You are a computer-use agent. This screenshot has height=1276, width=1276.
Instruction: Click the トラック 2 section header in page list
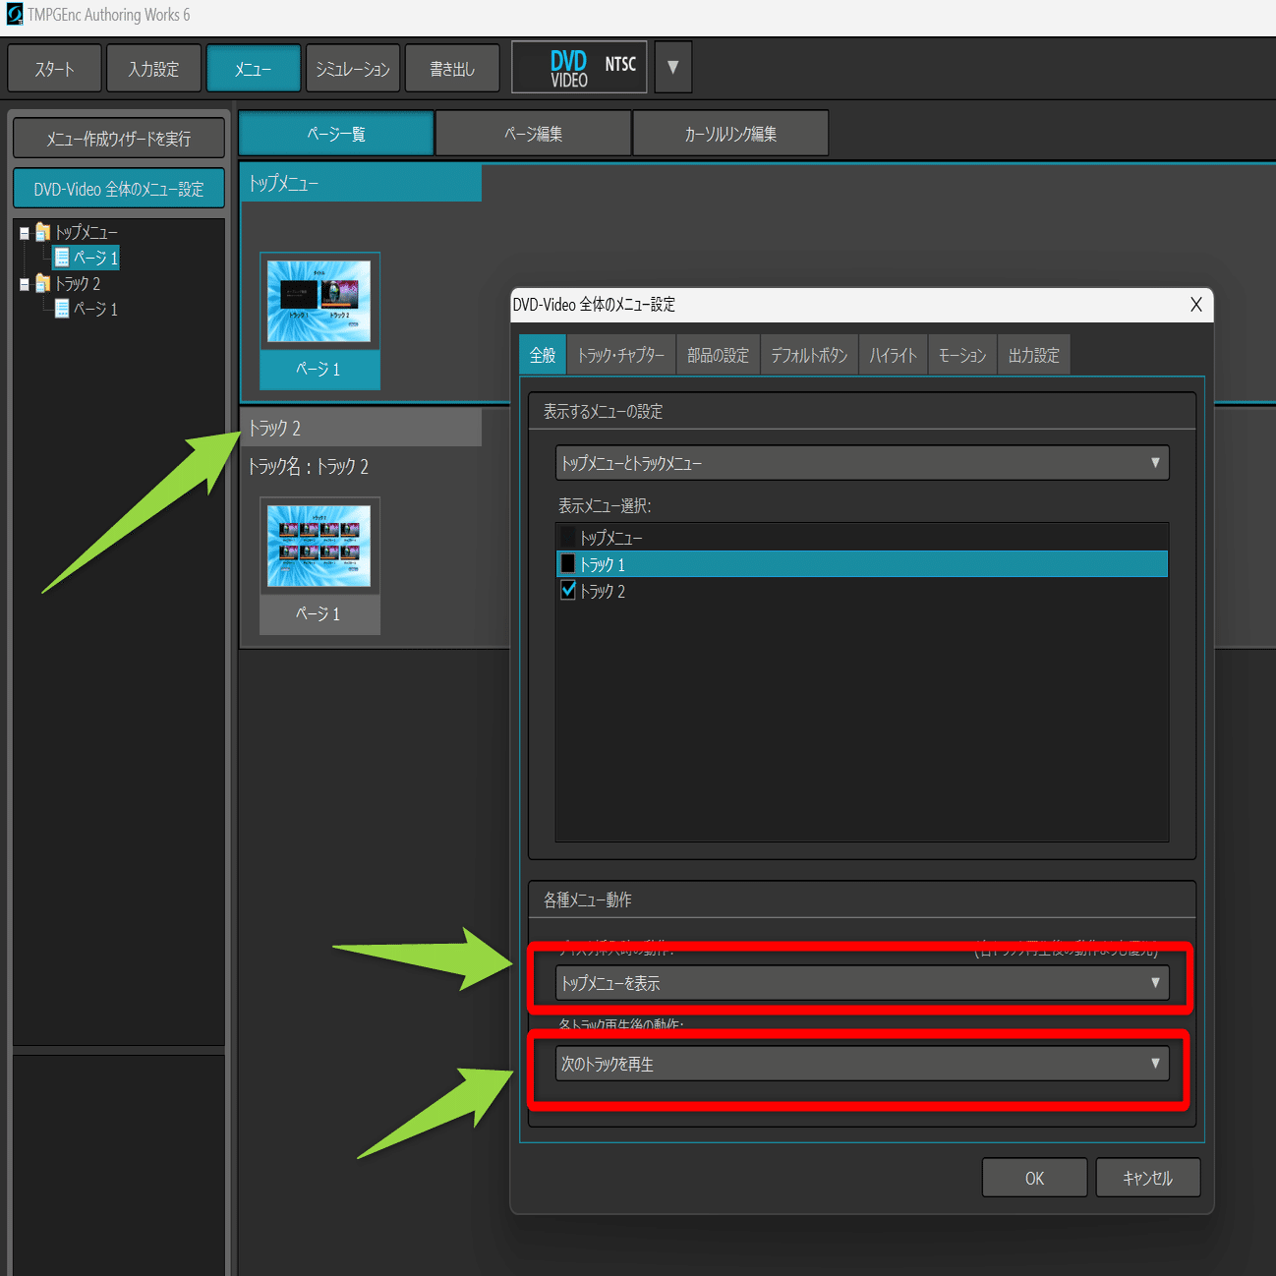361,428
